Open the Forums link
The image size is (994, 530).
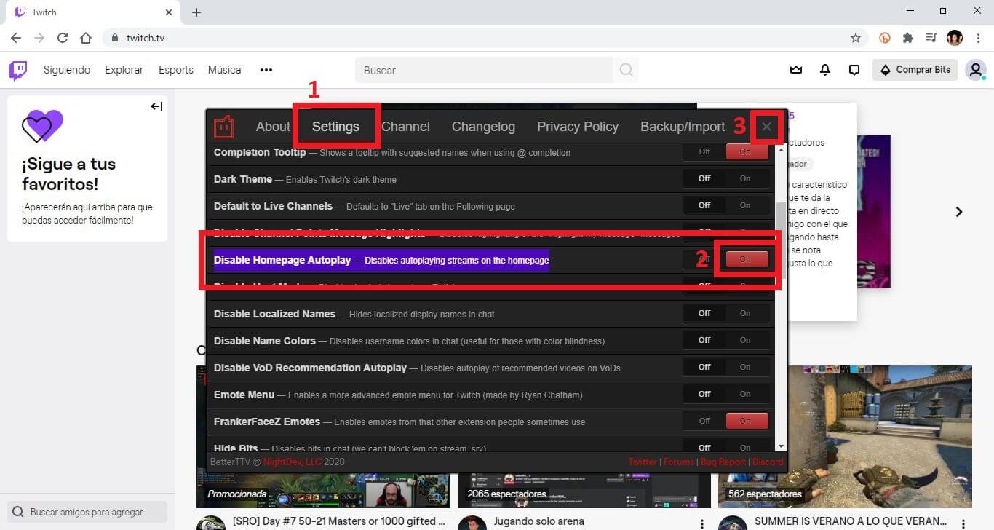[x=678, y=462]
